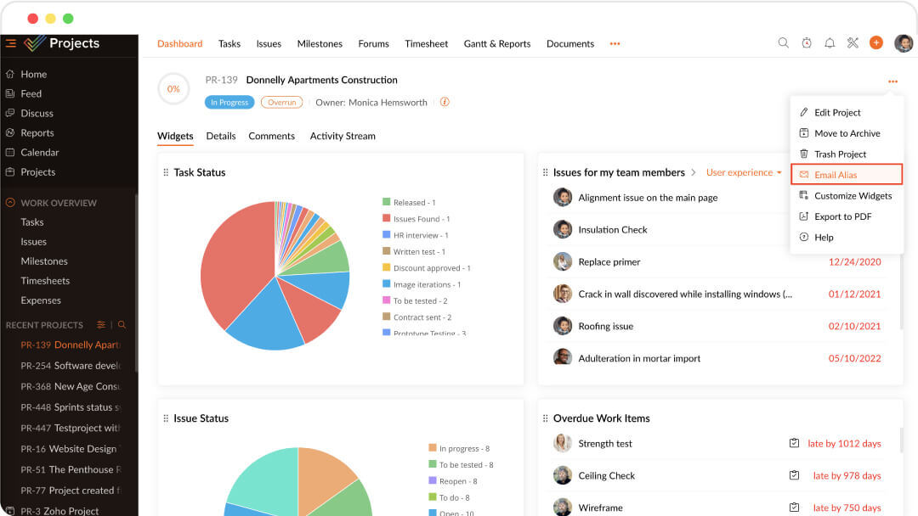The width and height of the screenshot is (918, 516).
Task: Toggle the sidebar hamburger menu icon
Action: (x=11, y=42)
